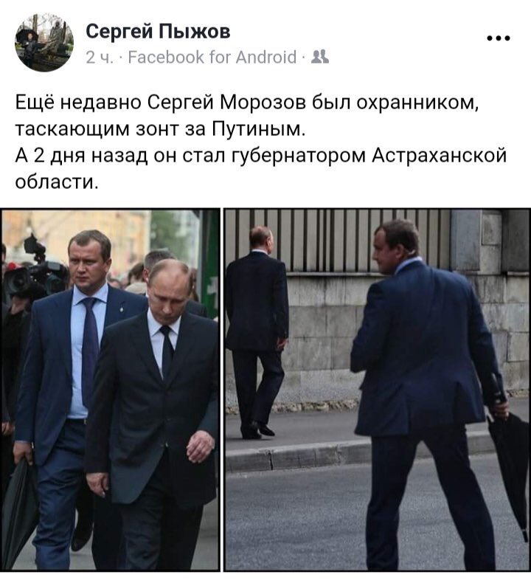The height and width of the screenshot is (583, 531).
Task: Open the post author's round profile picture
Action: 44,43
